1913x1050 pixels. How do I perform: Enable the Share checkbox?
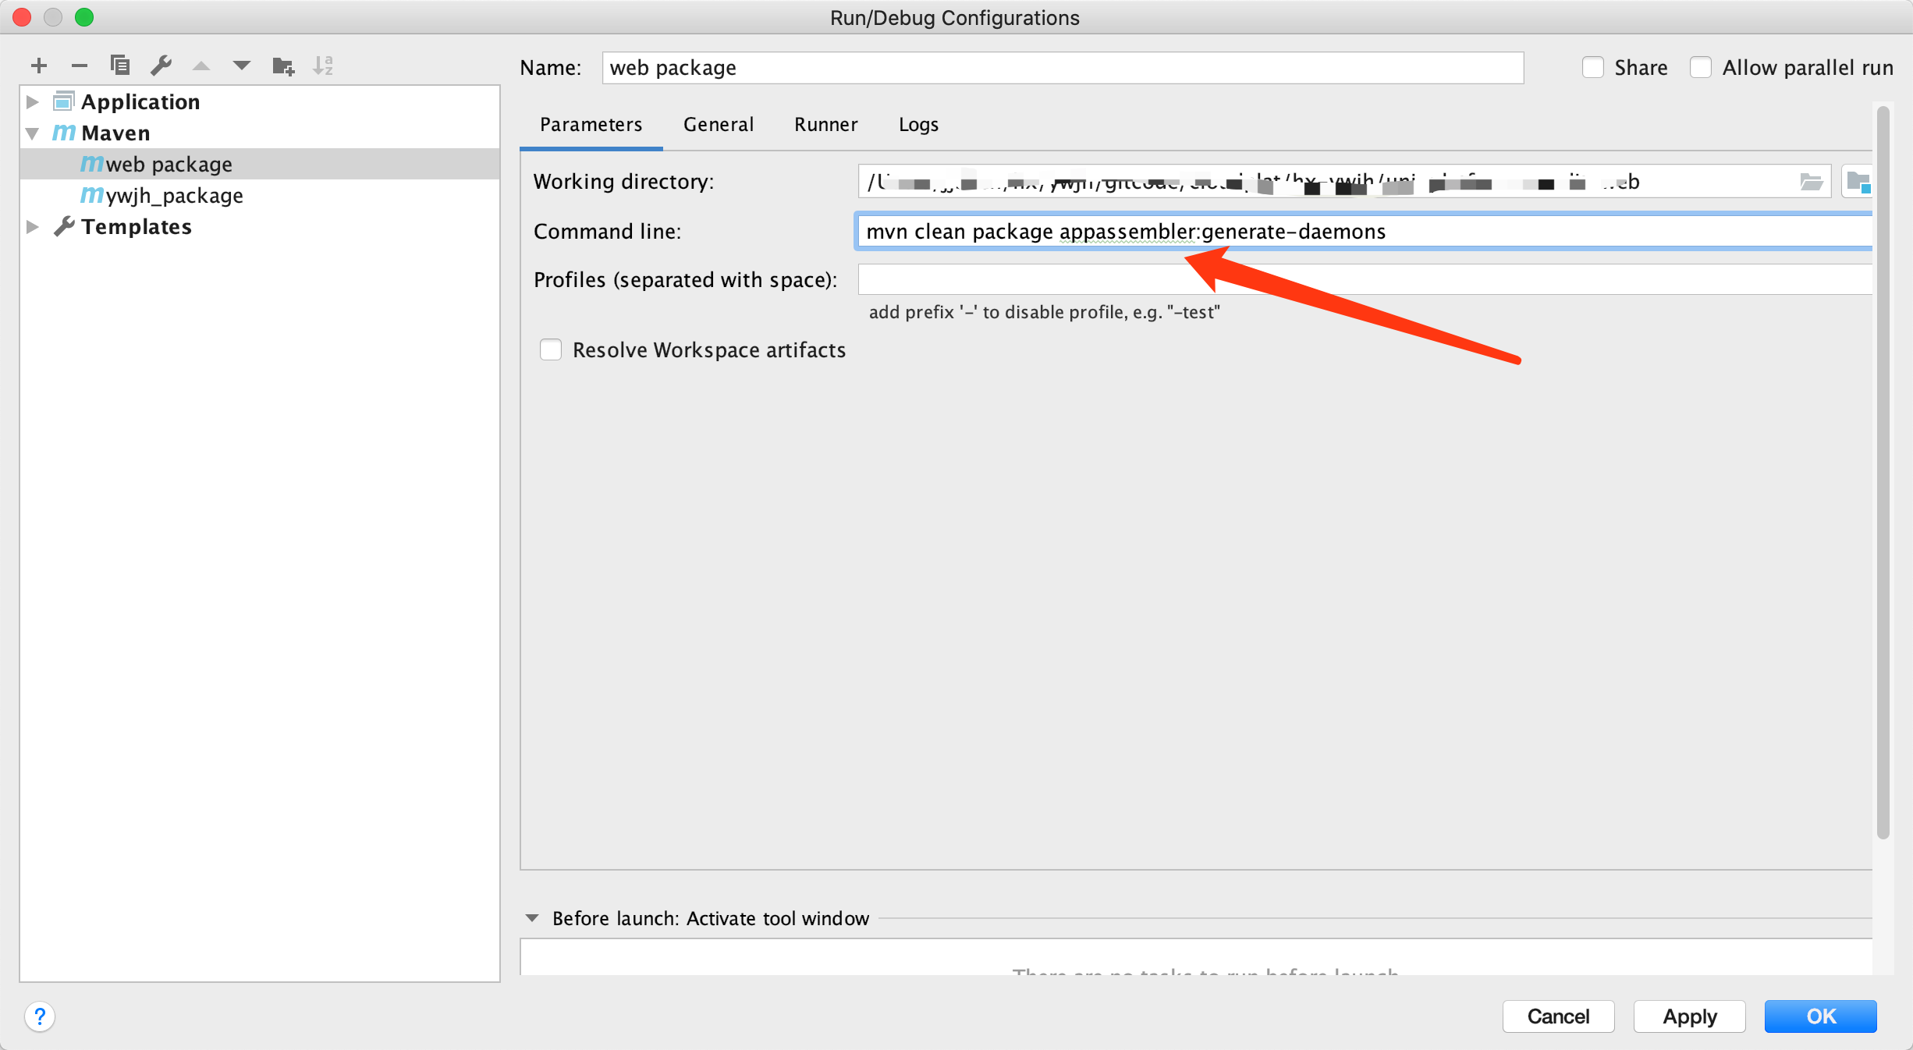1593,67
